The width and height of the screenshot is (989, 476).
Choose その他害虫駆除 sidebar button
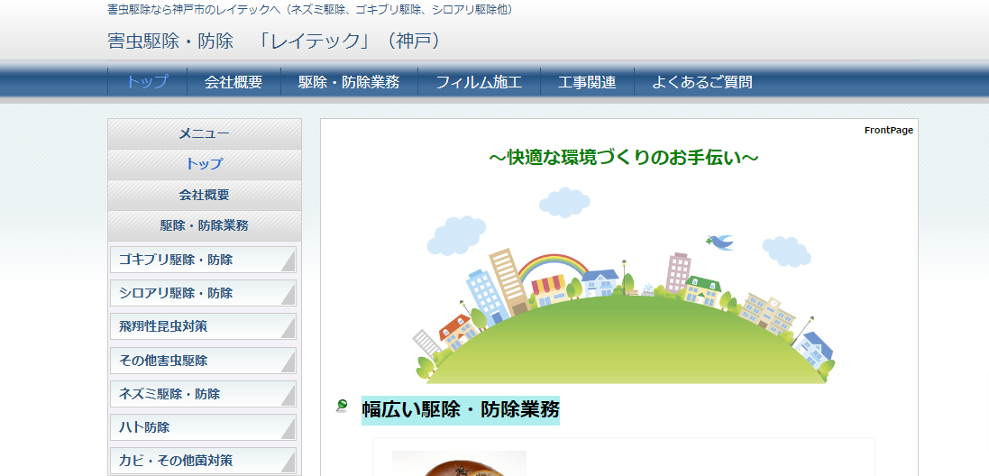click(203, 361)
